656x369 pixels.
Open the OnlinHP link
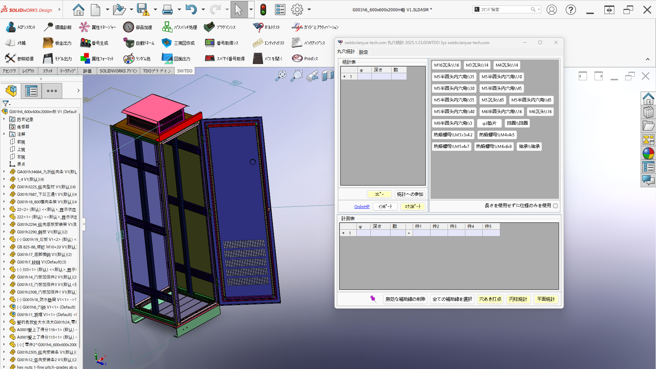361,206
